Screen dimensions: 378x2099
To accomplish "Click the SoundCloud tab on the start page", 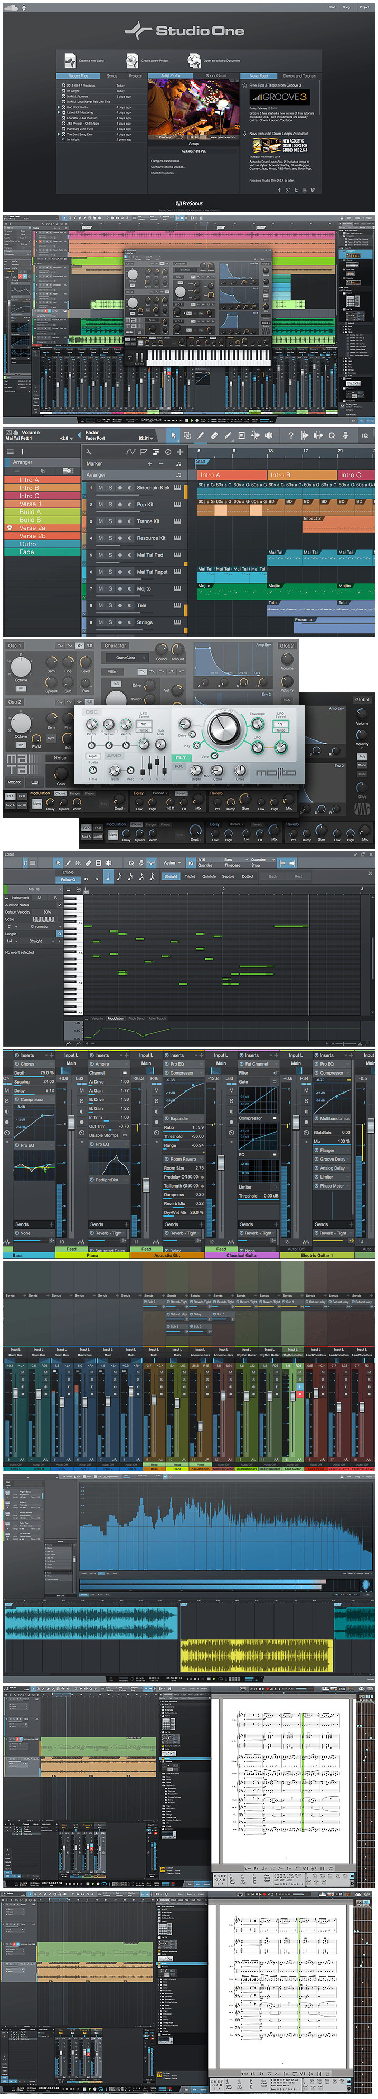I will coord(216,76).
